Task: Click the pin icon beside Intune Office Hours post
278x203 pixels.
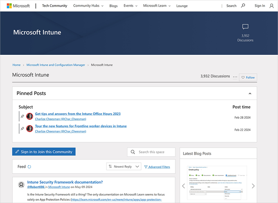Action: coord(23,116)
